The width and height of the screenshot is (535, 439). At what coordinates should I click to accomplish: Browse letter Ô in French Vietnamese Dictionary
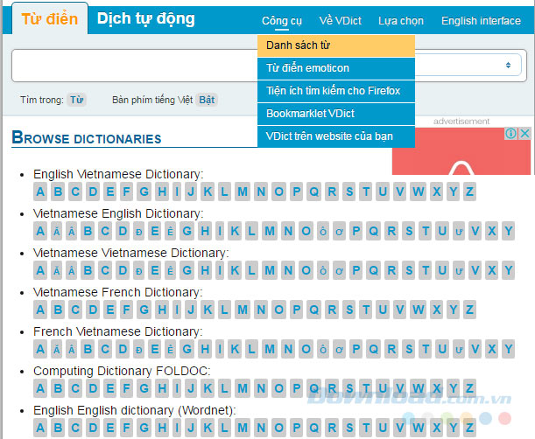coord(323,349)
